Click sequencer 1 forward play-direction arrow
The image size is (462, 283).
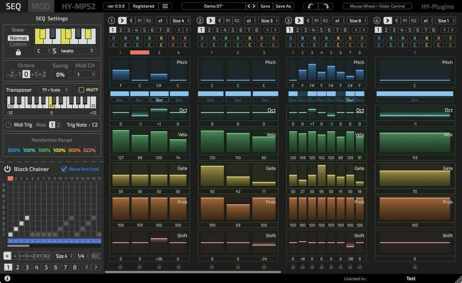point(122,21)
